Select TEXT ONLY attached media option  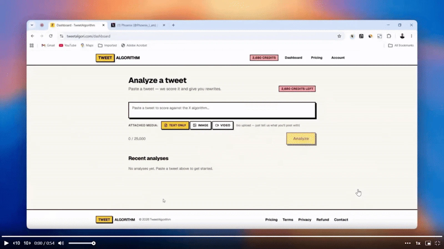point(175,125)
